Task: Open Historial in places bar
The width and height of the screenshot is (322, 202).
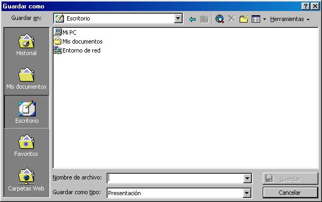Action: [x=27, y=45]
